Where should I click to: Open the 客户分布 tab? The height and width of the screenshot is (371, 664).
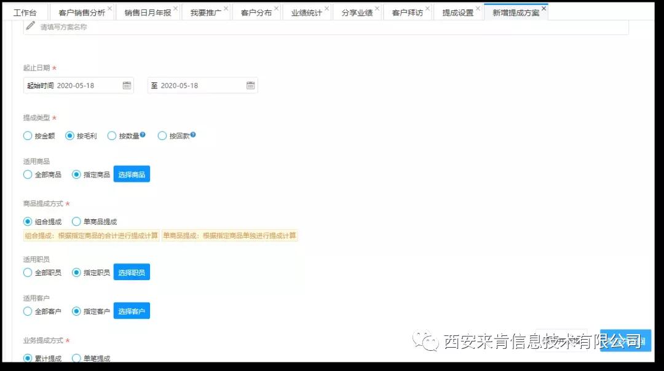pos(256,13)
